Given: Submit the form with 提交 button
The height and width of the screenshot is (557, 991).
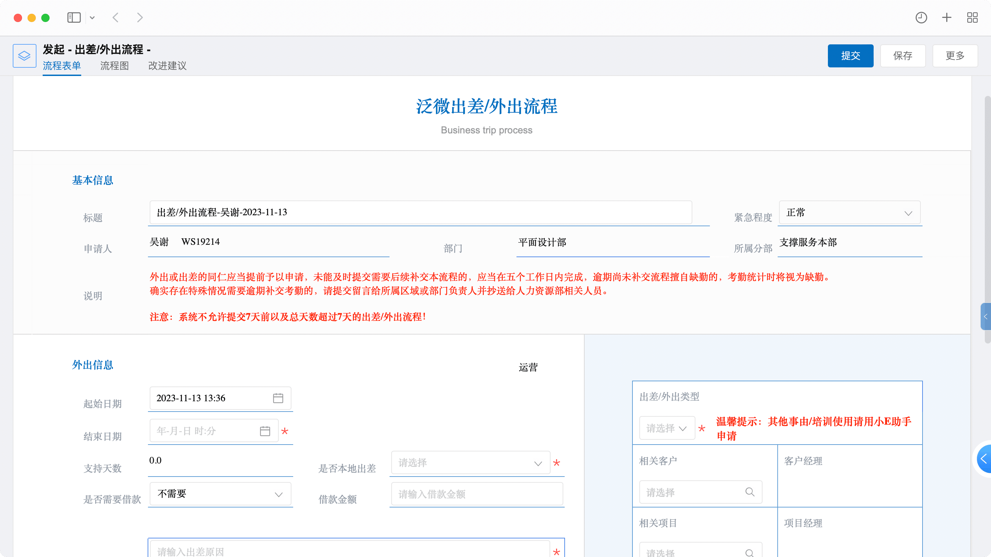Looking at the screenshot, I should [851, 56].
